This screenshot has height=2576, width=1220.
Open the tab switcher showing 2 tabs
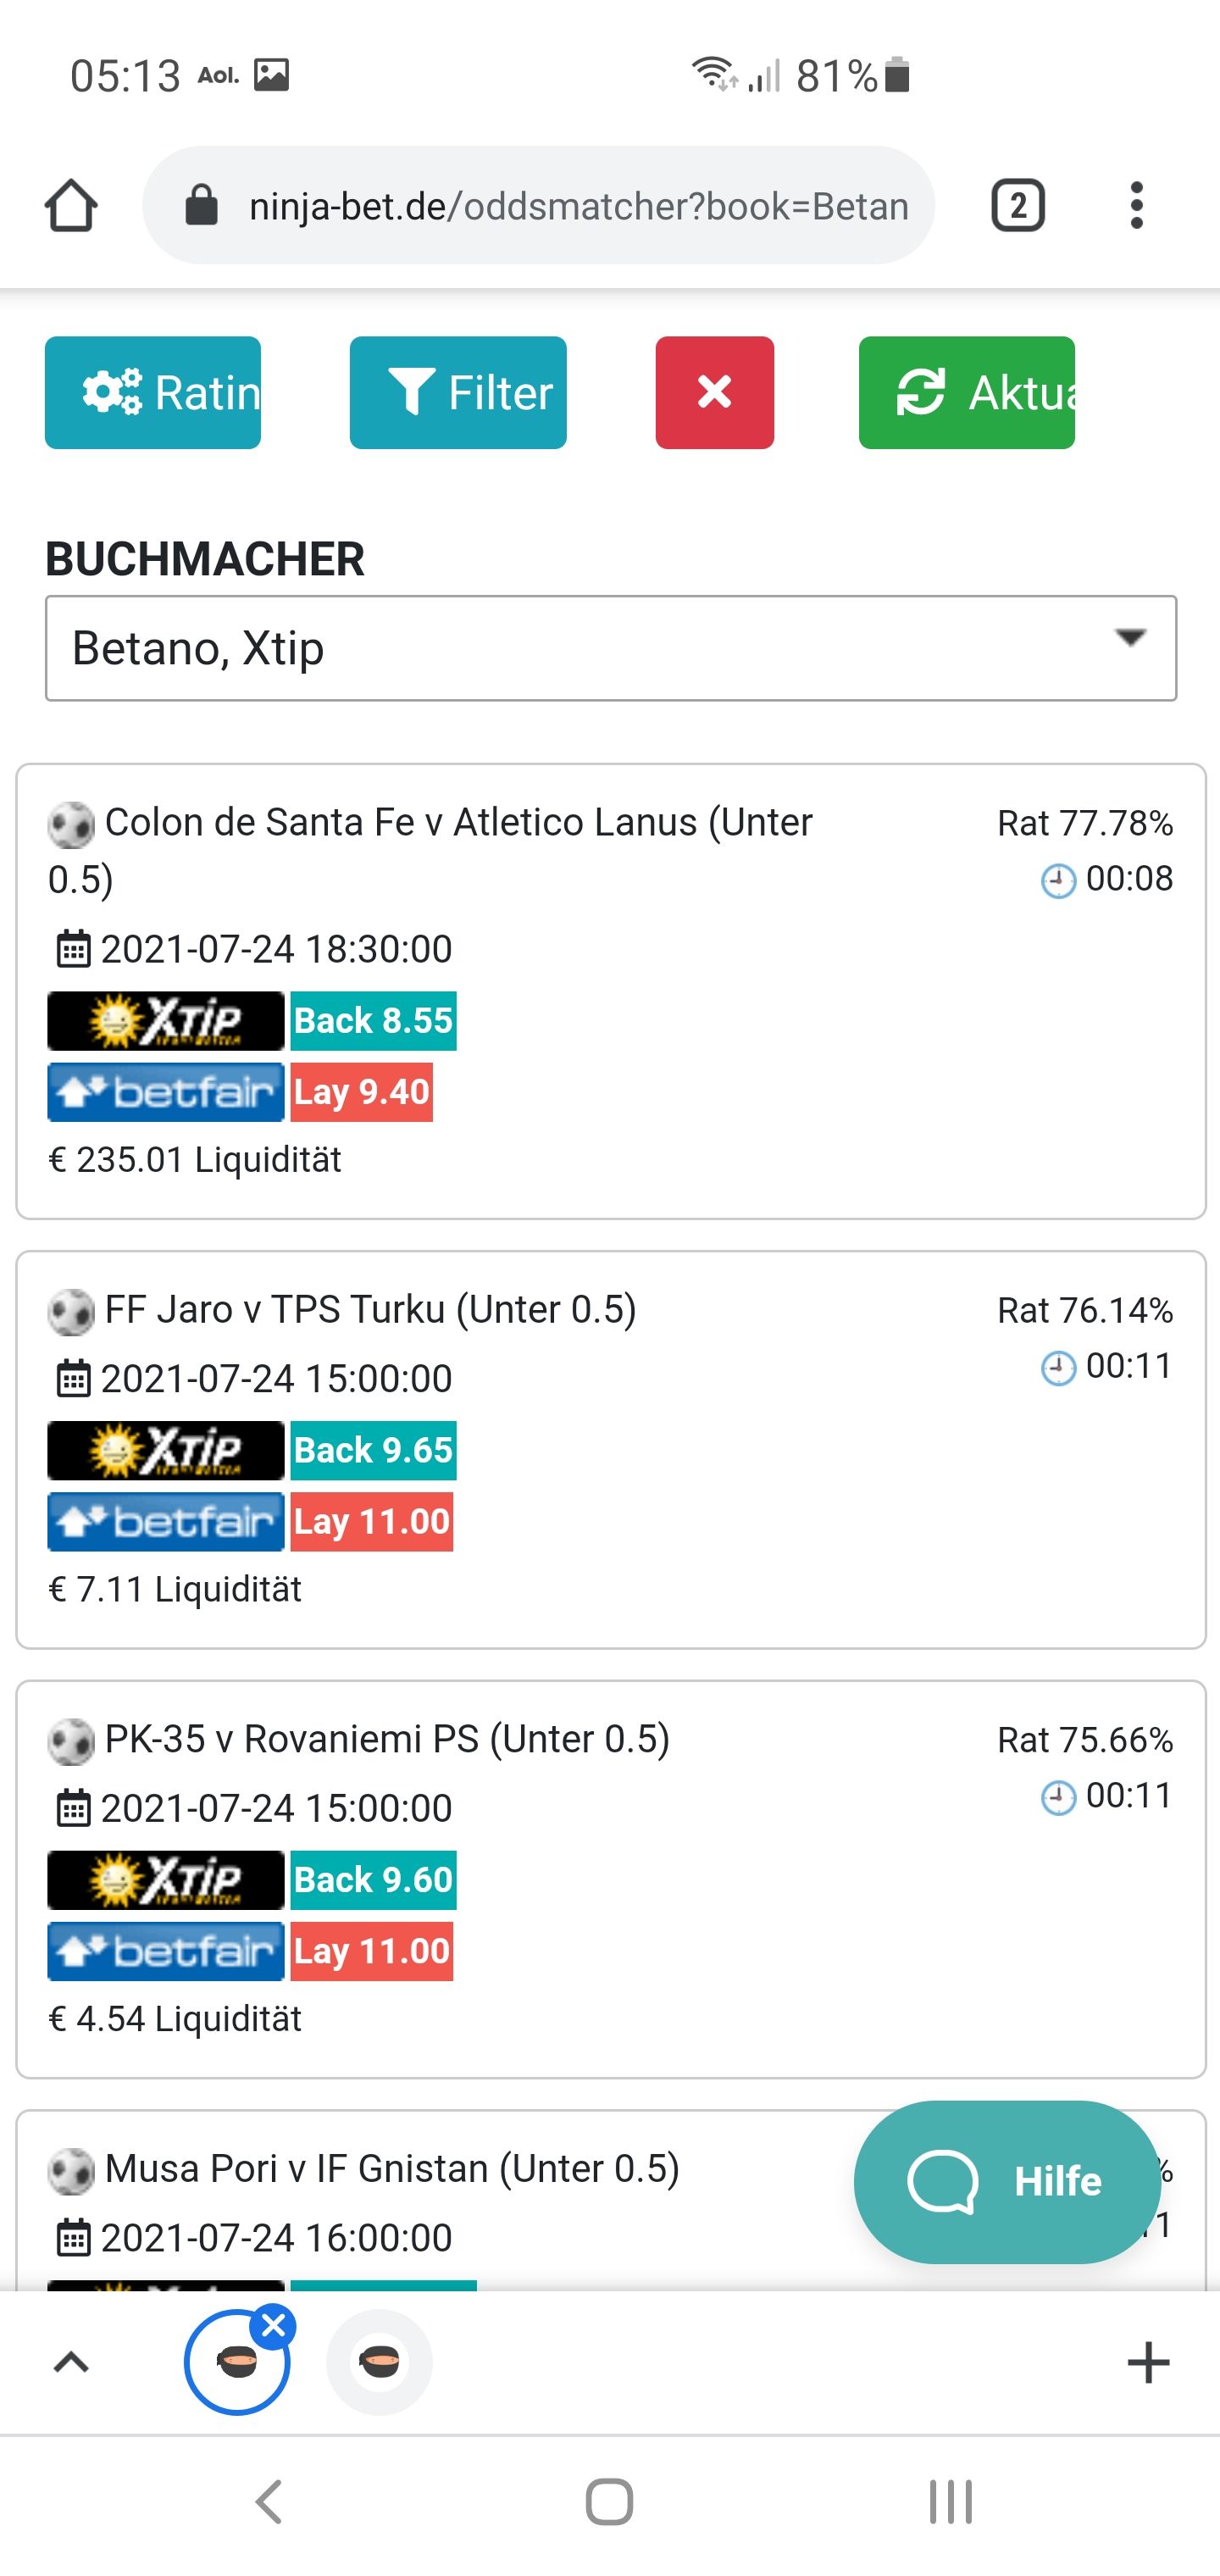[x=1017, y=206]
